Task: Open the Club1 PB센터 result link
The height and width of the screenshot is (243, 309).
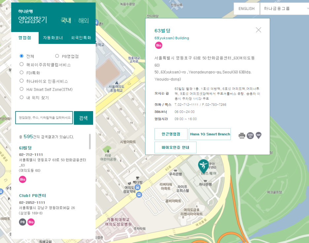Action: (x=32, y=196)
